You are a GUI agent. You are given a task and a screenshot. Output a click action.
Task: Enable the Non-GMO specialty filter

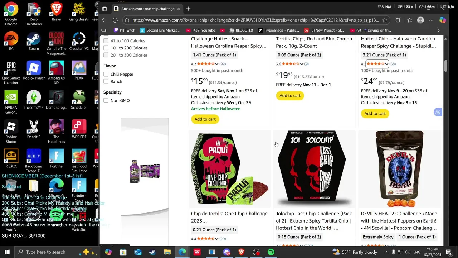pyautogui.click(x=106, y=100)
